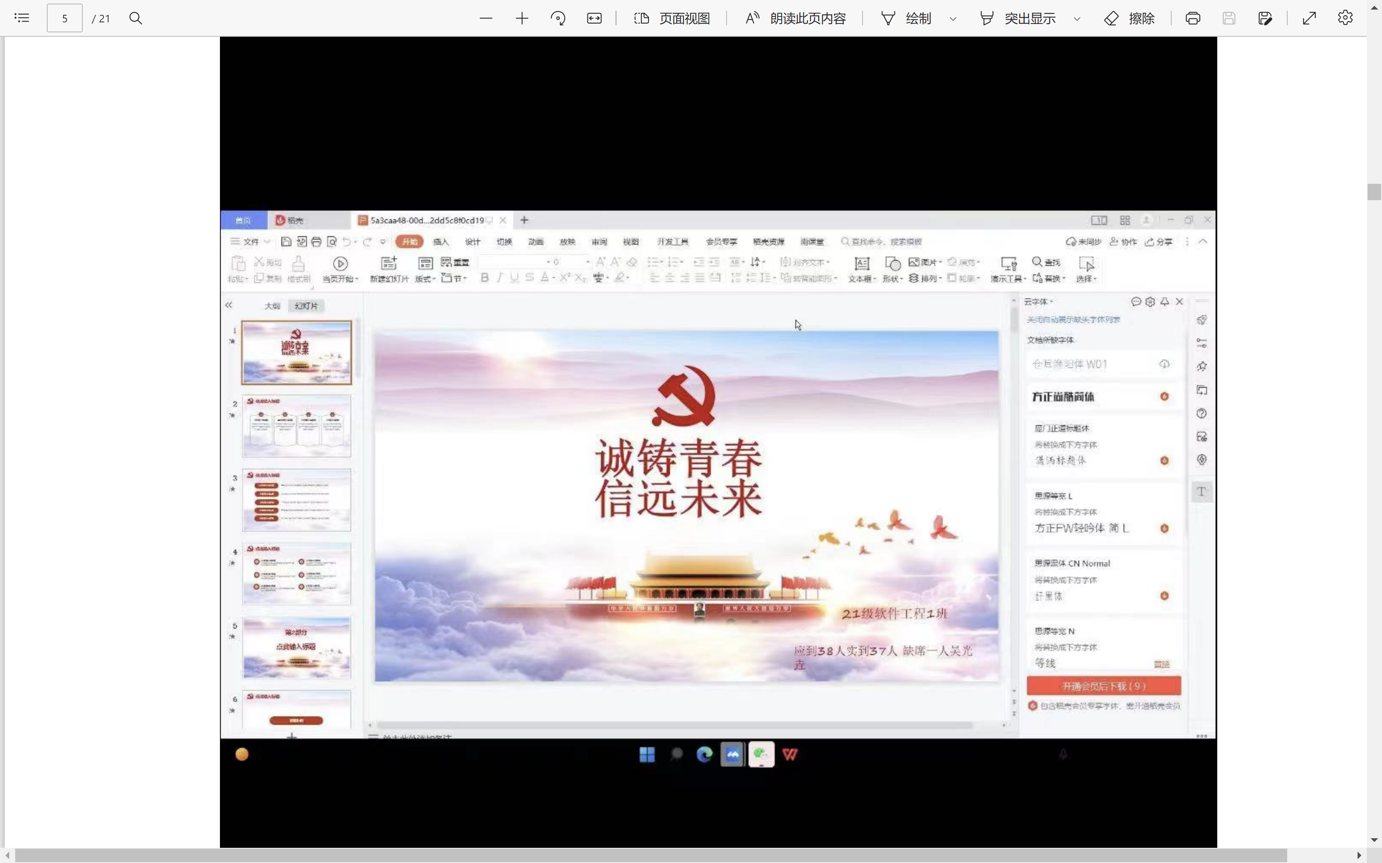1382x863 pixels.
Task: Switch to the 首页 tab in WPS
Action: 243,220
